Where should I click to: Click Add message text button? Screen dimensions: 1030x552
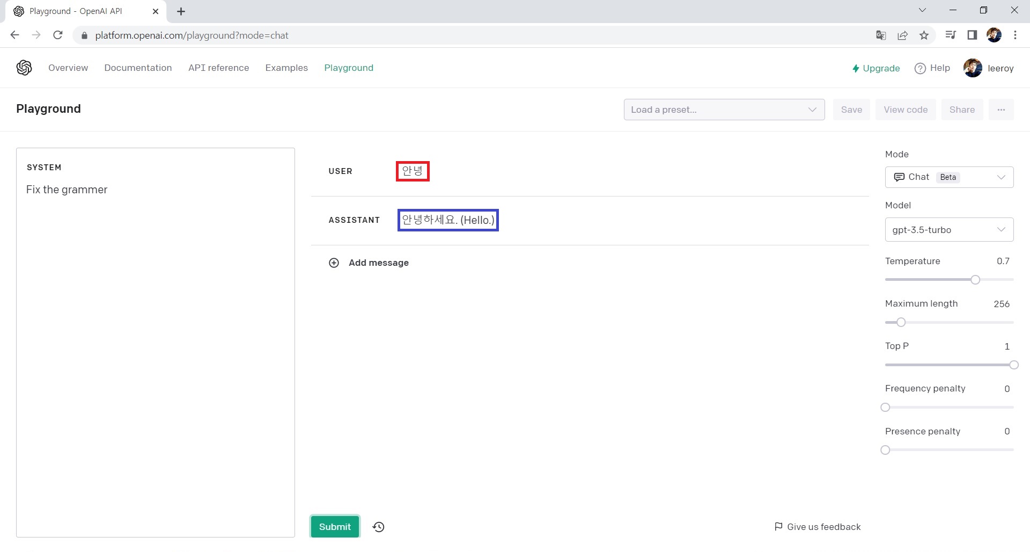379,263
